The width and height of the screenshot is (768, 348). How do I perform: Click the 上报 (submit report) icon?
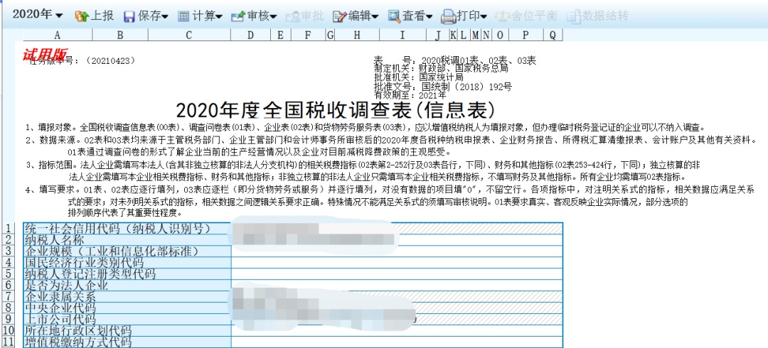[x=81, y=16]
